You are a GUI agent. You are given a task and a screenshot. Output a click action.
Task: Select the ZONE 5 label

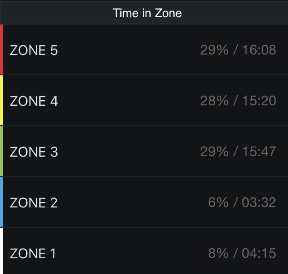pyautogui.click(x=34, y=50)
